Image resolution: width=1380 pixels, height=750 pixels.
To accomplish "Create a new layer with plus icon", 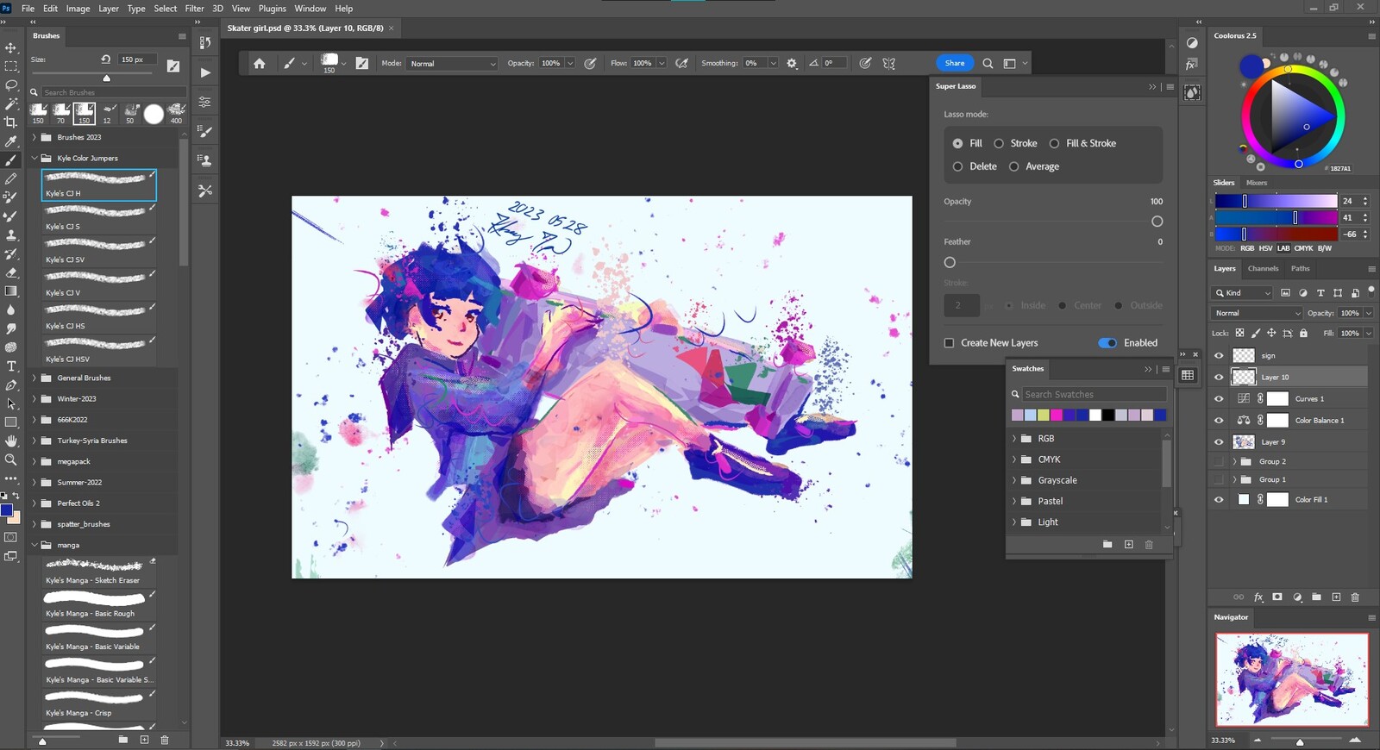I will tap(1336, 597).
